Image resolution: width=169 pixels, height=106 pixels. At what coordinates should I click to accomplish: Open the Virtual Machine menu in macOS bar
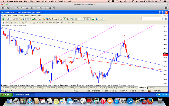tap(49, 1)
